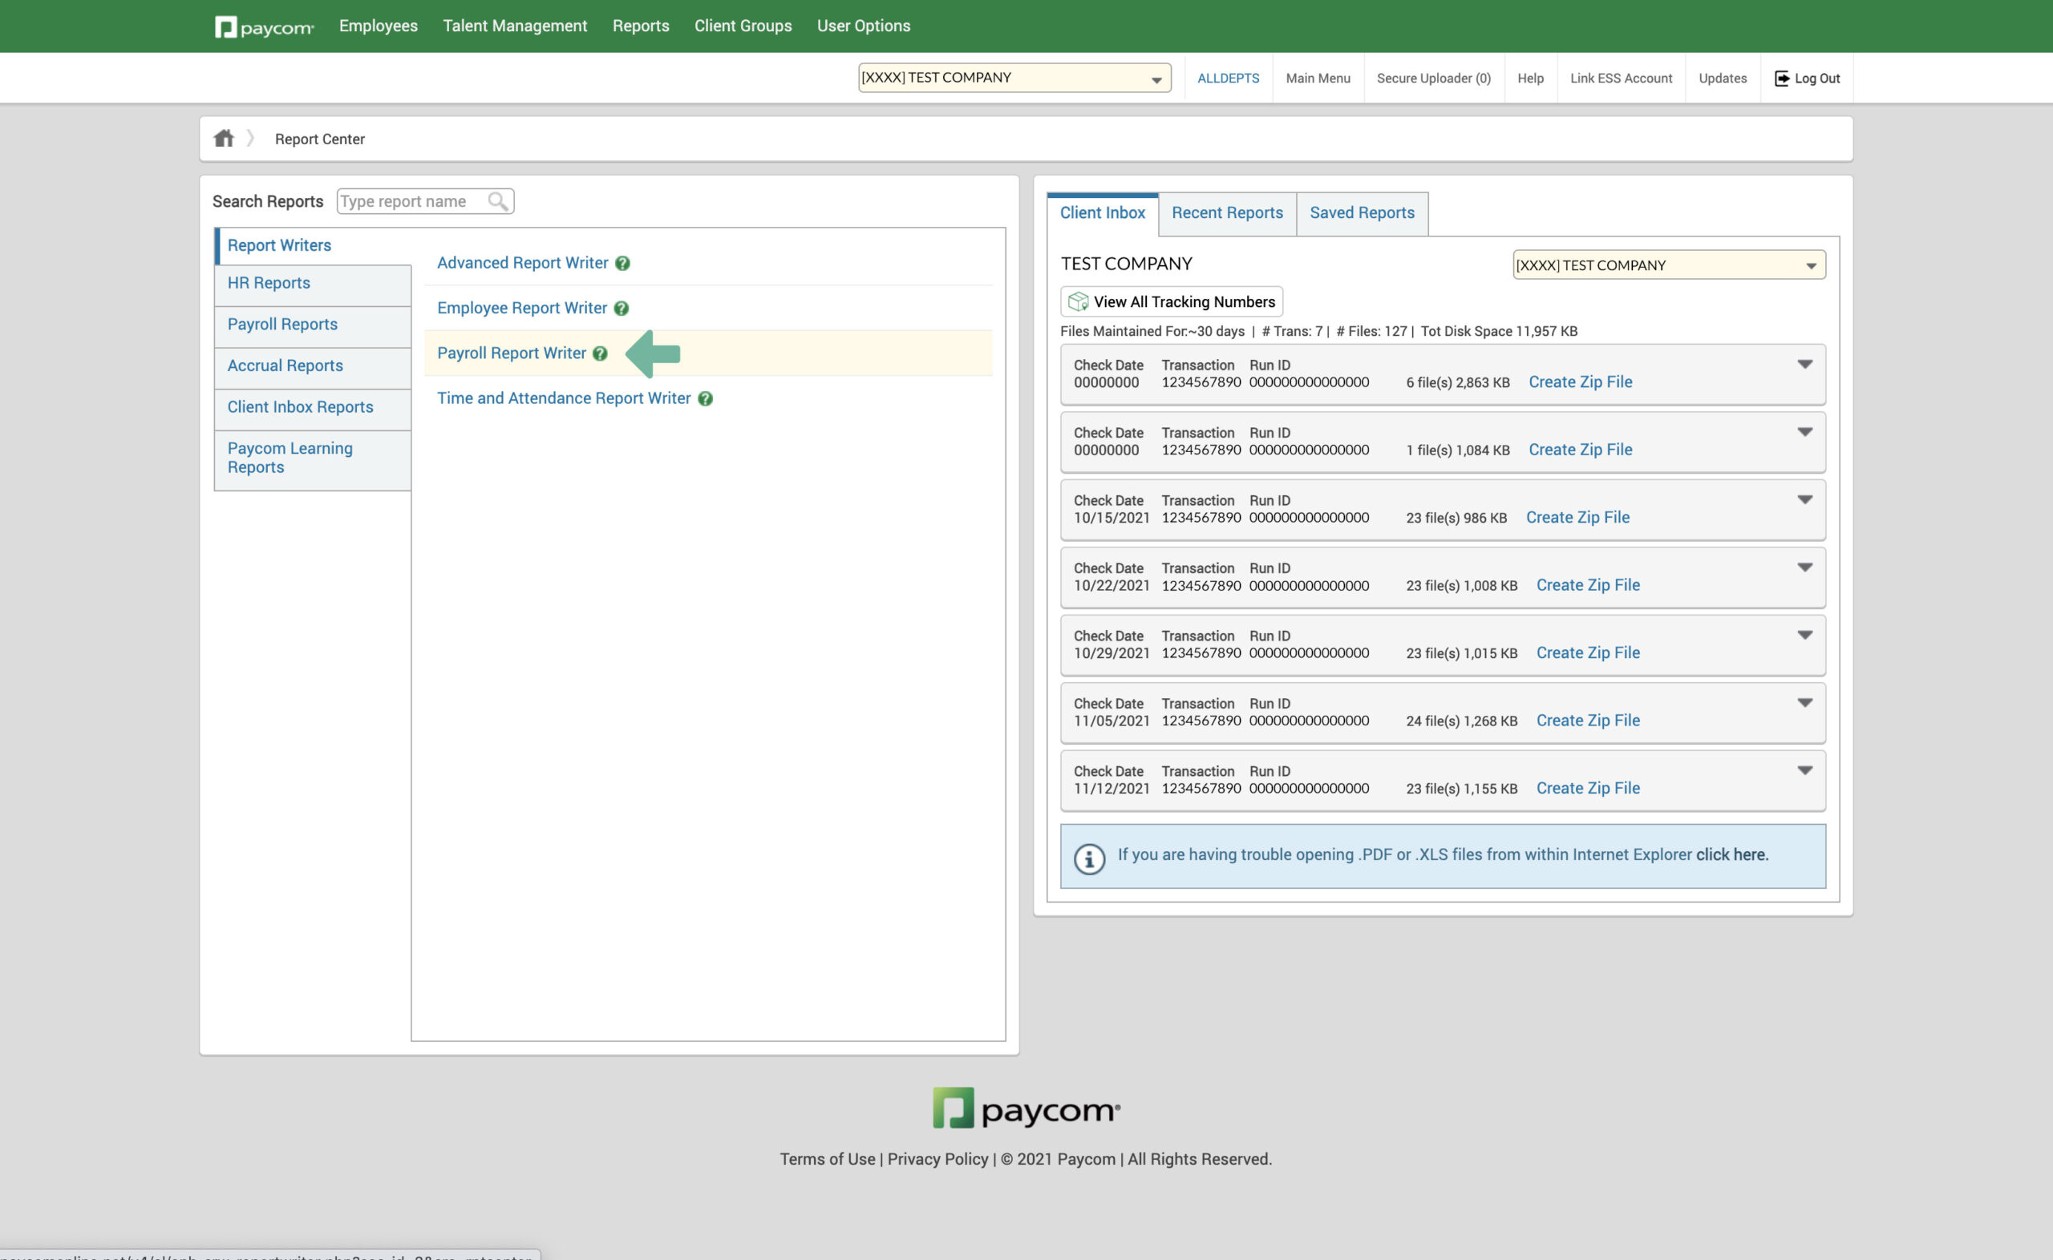Viewport: 2053px width, 1260px height.
Task: Open help for Advanced Report Writer
Action: [622, 264]
